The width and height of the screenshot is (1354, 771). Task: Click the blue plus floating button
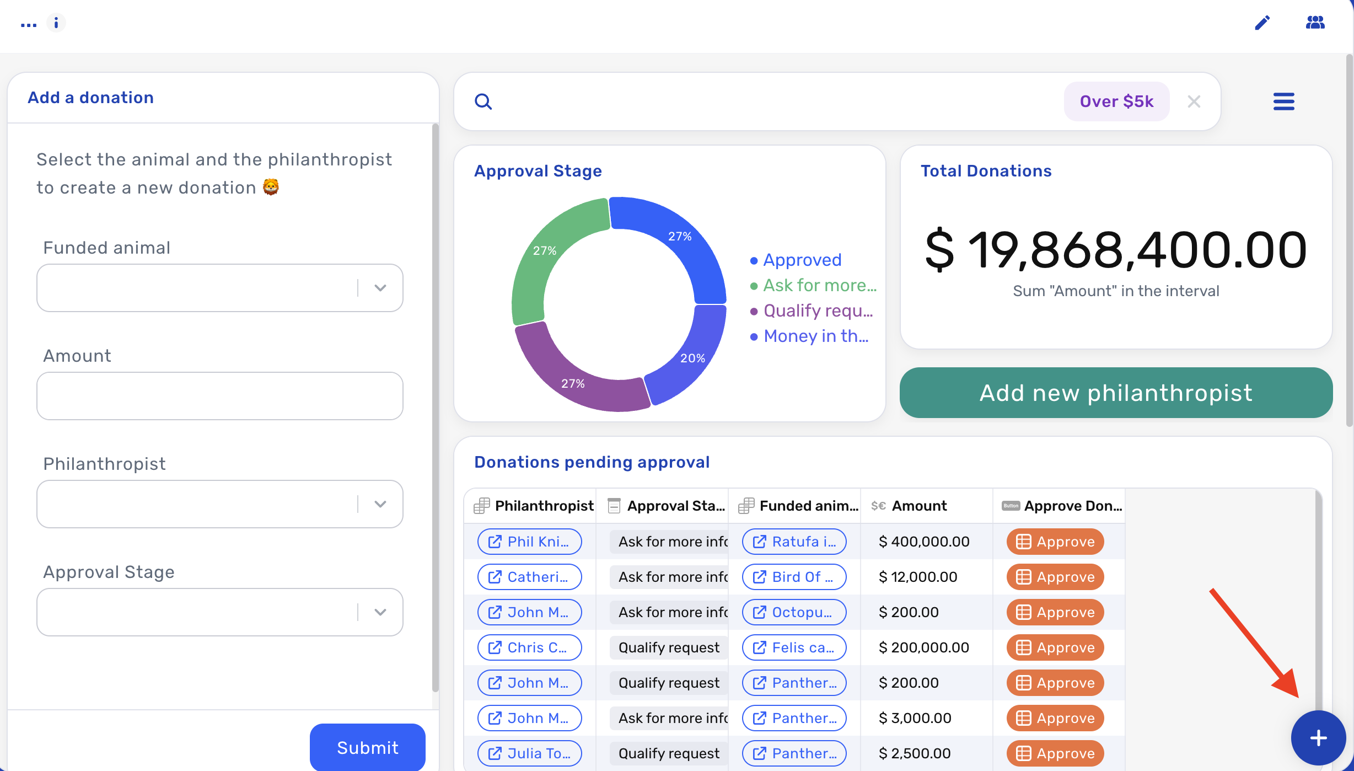click(x=1318, y=737)
